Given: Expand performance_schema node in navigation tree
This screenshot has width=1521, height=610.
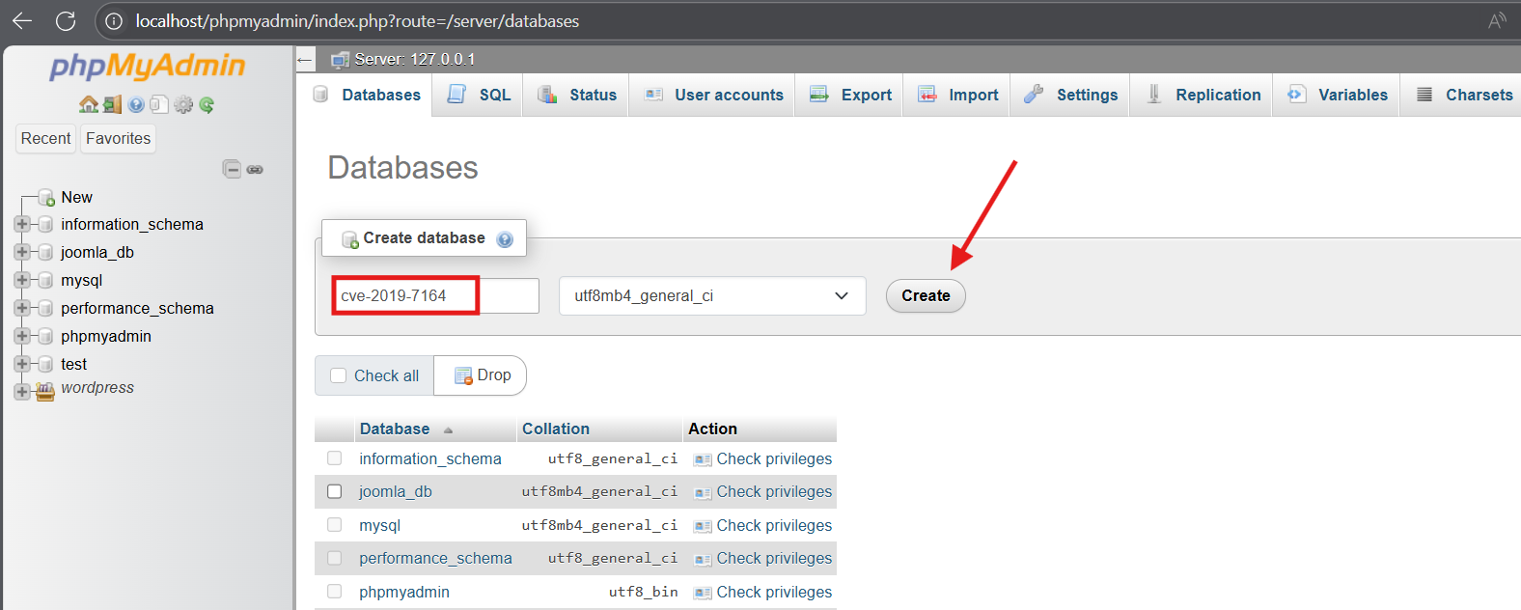Looking at the screenshot, I should 22,308.
